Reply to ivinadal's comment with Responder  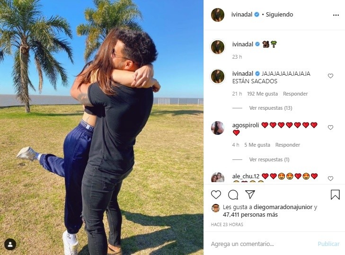[x=295, y=94]
